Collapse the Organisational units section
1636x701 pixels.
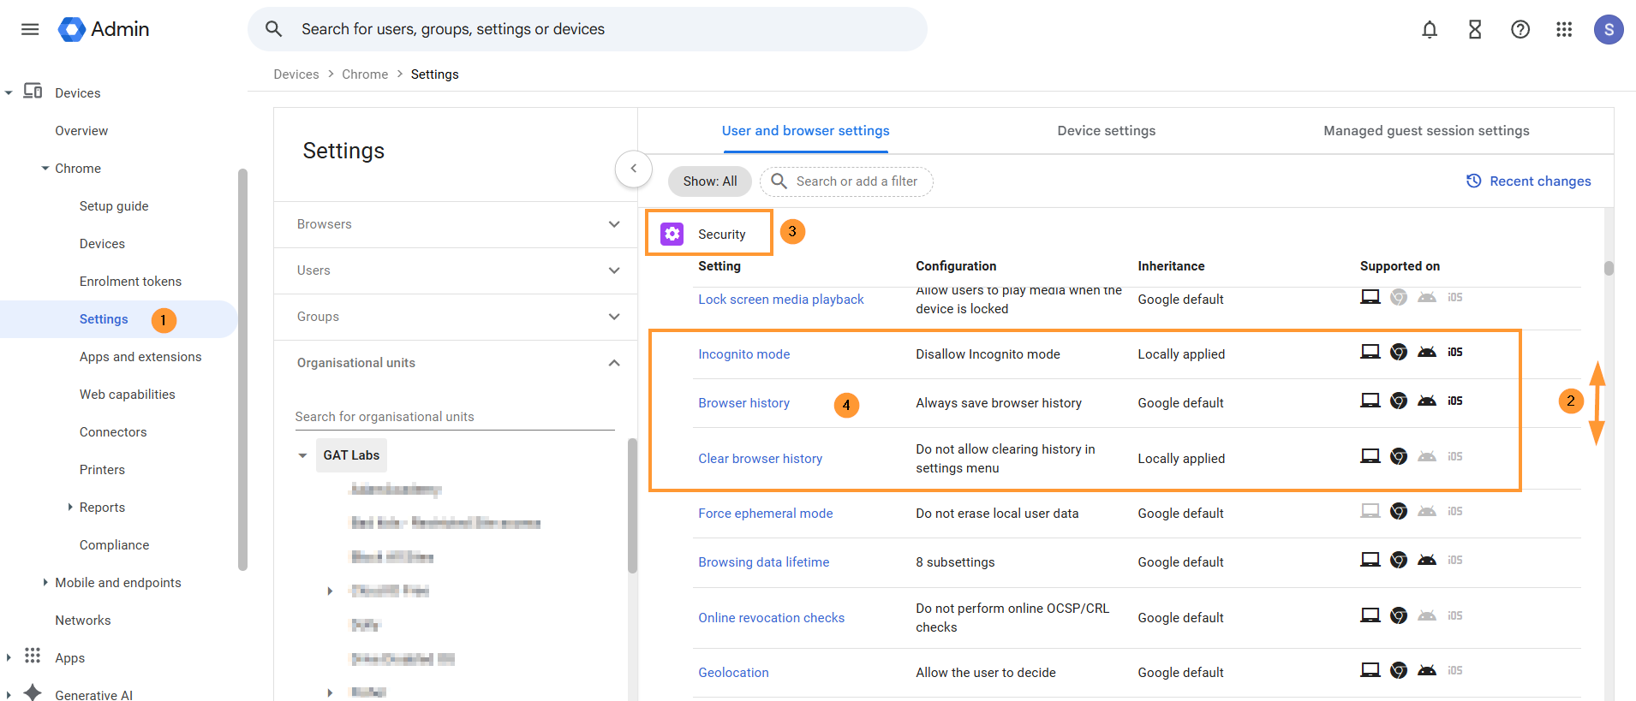(x=613, y=363)
